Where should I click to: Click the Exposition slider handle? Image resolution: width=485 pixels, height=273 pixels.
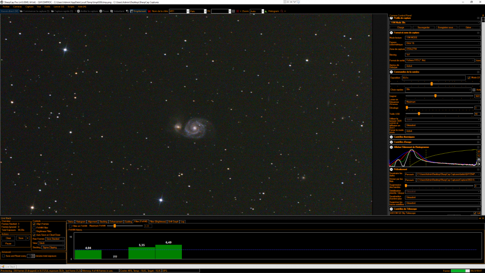[432, 84]
